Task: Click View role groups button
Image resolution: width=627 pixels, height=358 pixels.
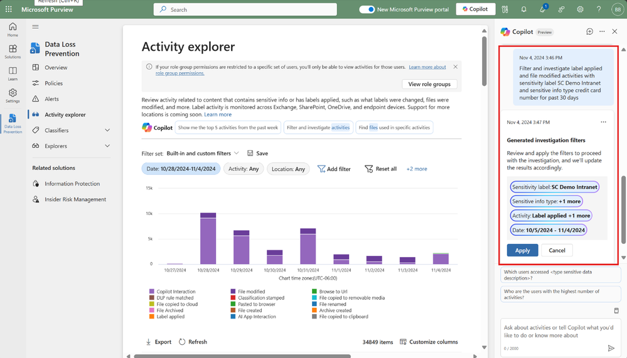Action: click(429, 84)
